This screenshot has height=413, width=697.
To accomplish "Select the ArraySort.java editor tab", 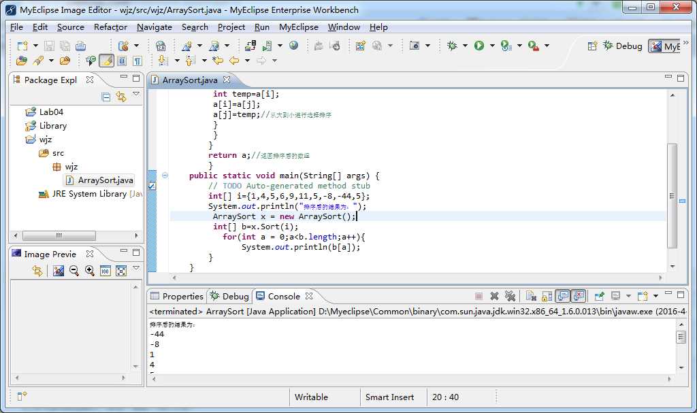I will tap(191, 80).
